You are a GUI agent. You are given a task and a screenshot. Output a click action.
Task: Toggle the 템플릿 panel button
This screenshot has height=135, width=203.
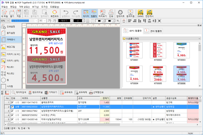[x=94, y=13]
